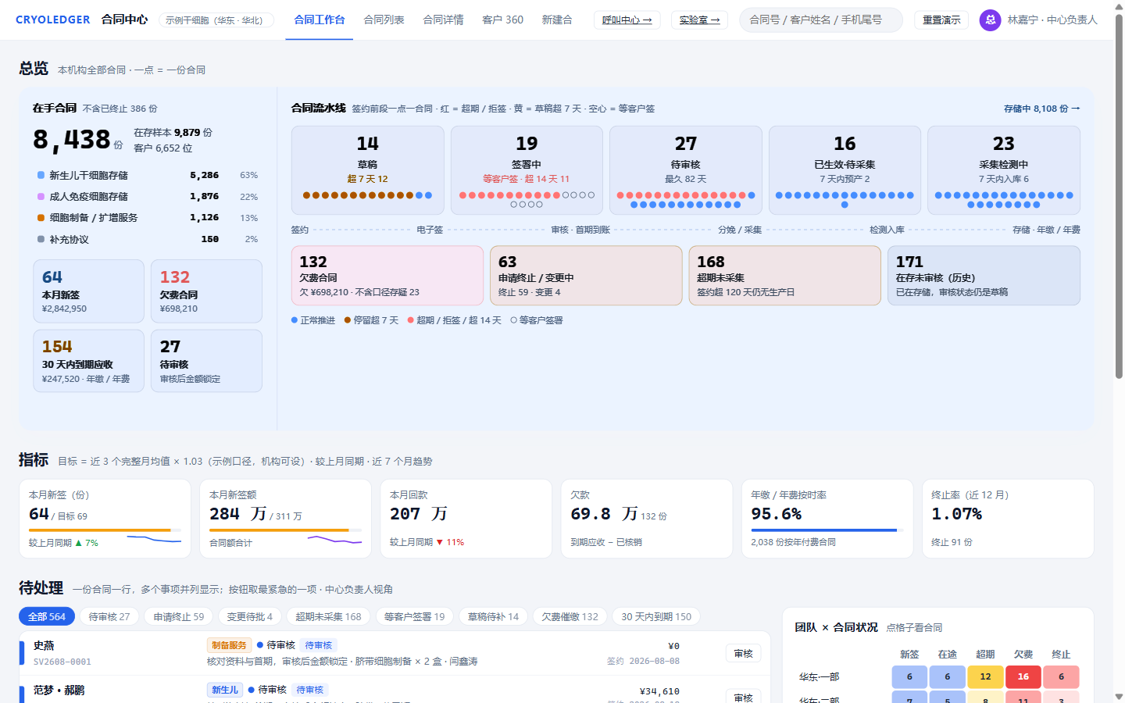1125x703 pixels.
Task: Click the scrollbar up arrow
Action: point(1119,6)
